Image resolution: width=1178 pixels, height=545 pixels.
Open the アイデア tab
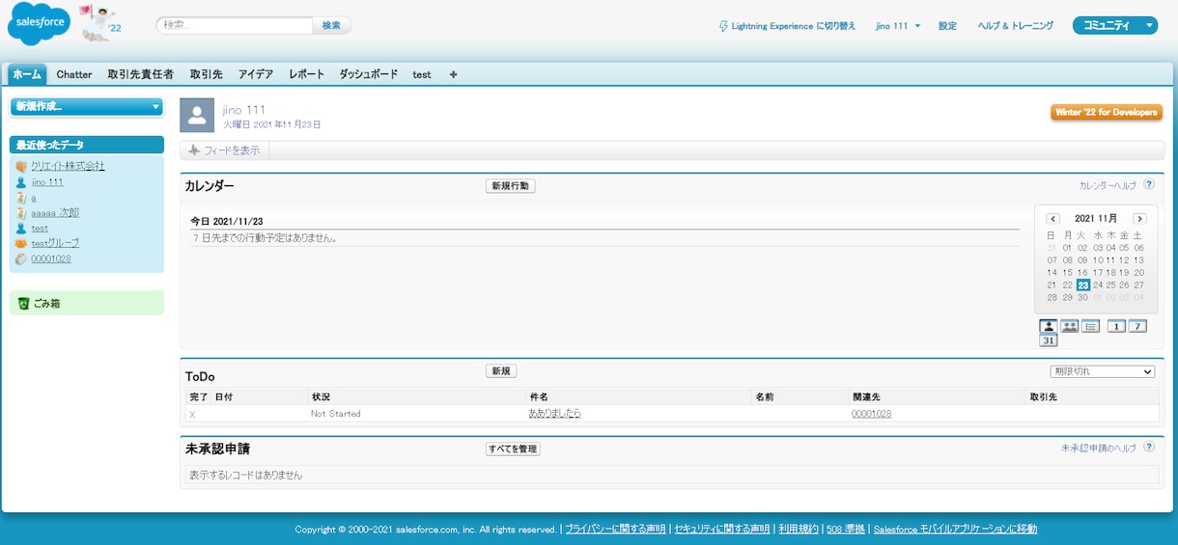pyautogui.click(x=256, y=74)
